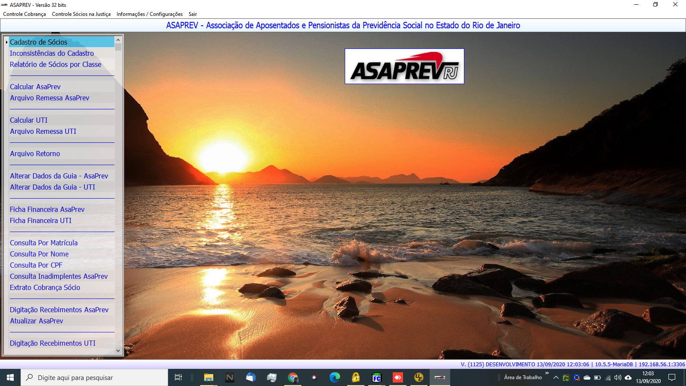
Task: Open Ficha Financeira AsaPrev
Action: click(x=62, y=209)
